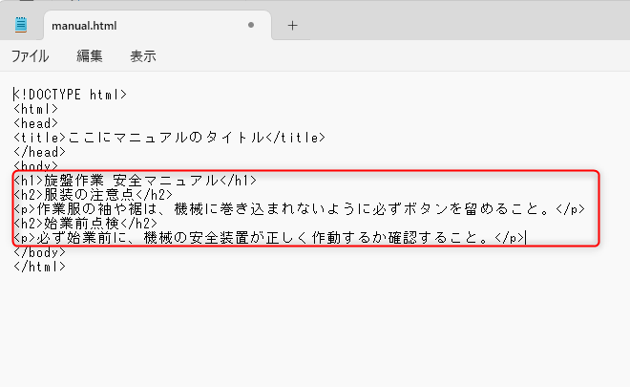Click the opening <html> tag line

click(x=35, y=109)
